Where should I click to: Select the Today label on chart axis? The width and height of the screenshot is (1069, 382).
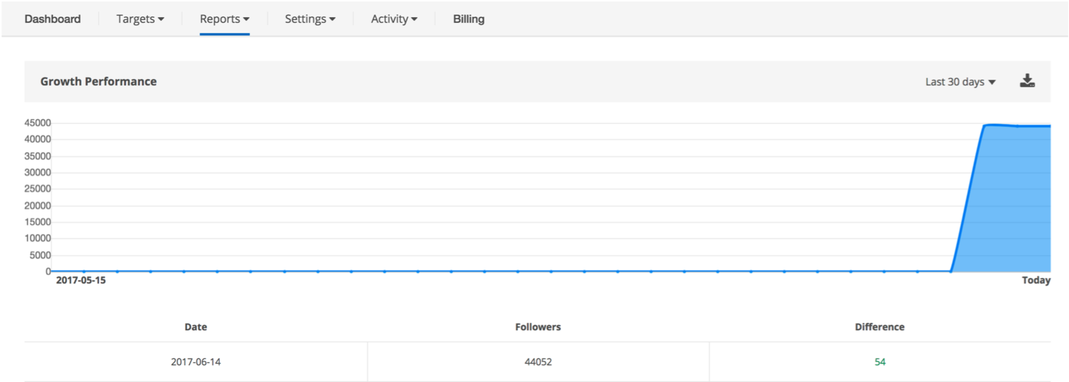click(x=1036, y=280)
